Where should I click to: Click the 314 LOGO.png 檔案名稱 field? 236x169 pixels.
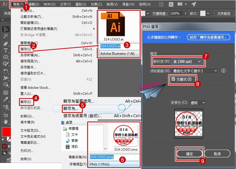pyautogui.click(x=114, y=157)
